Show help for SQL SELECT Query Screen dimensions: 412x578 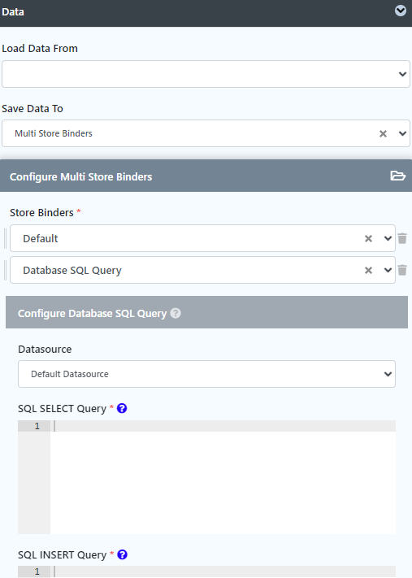(x=122, y=408)
